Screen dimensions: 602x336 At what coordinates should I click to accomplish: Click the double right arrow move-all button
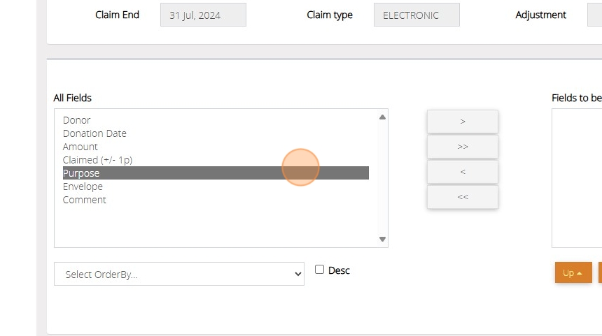tap(462, 147)
